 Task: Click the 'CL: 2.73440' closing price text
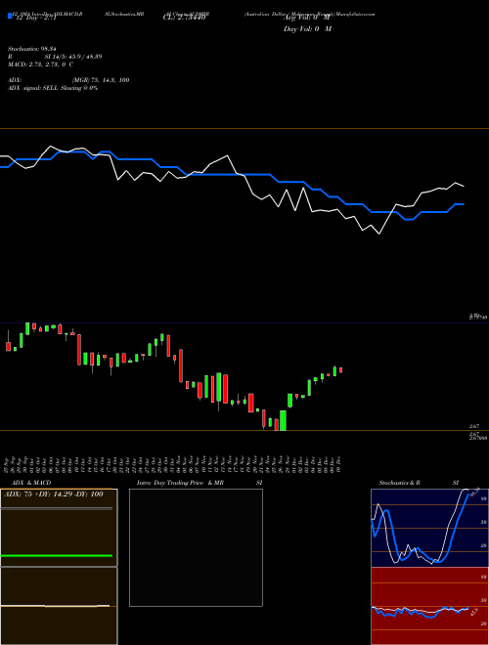184,19
